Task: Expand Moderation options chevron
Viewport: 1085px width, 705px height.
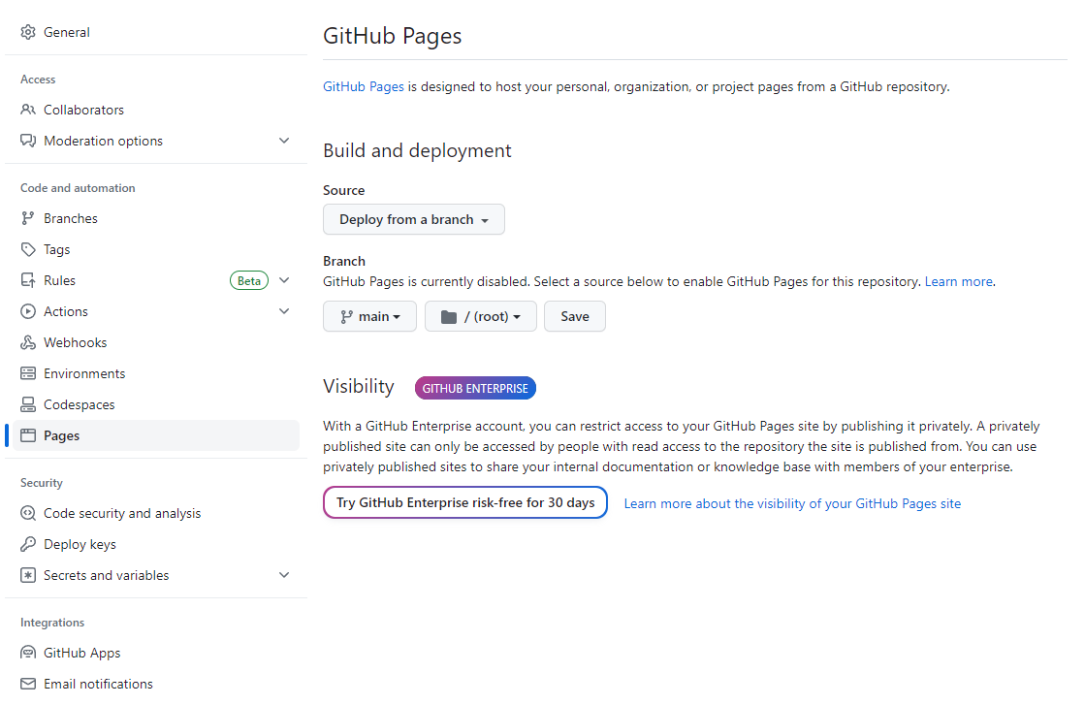Action: point(284,141)
